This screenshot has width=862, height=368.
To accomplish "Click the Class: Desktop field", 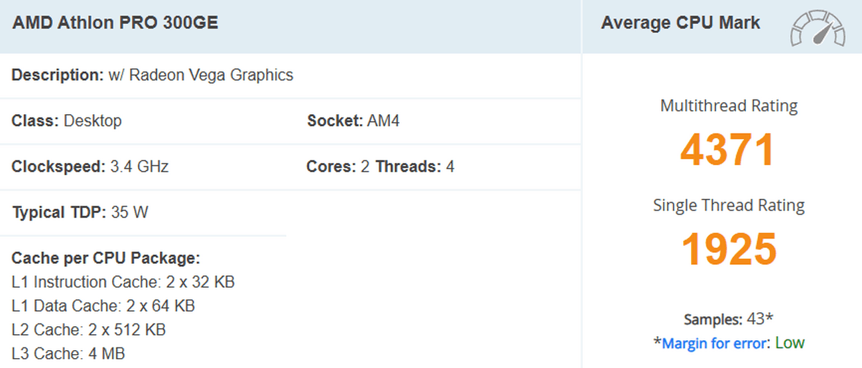I will [67, 121].
